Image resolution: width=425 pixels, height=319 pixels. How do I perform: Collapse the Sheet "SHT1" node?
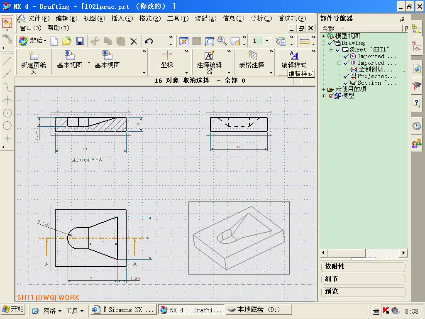pos(331,50)
